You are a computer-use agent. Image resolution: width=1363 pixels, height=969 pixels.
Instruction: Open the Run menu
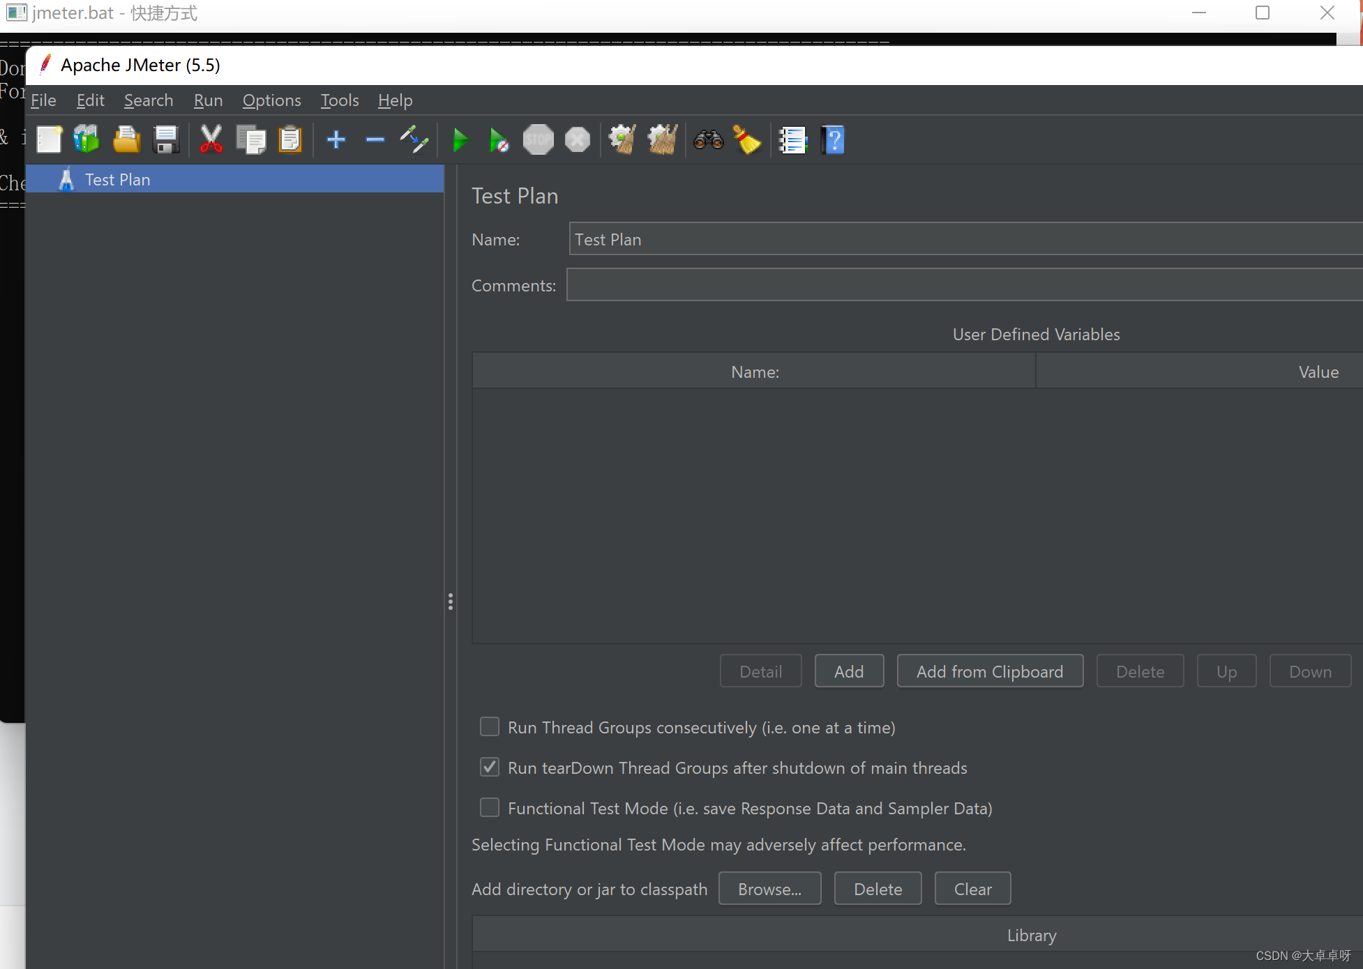(208, 100)
